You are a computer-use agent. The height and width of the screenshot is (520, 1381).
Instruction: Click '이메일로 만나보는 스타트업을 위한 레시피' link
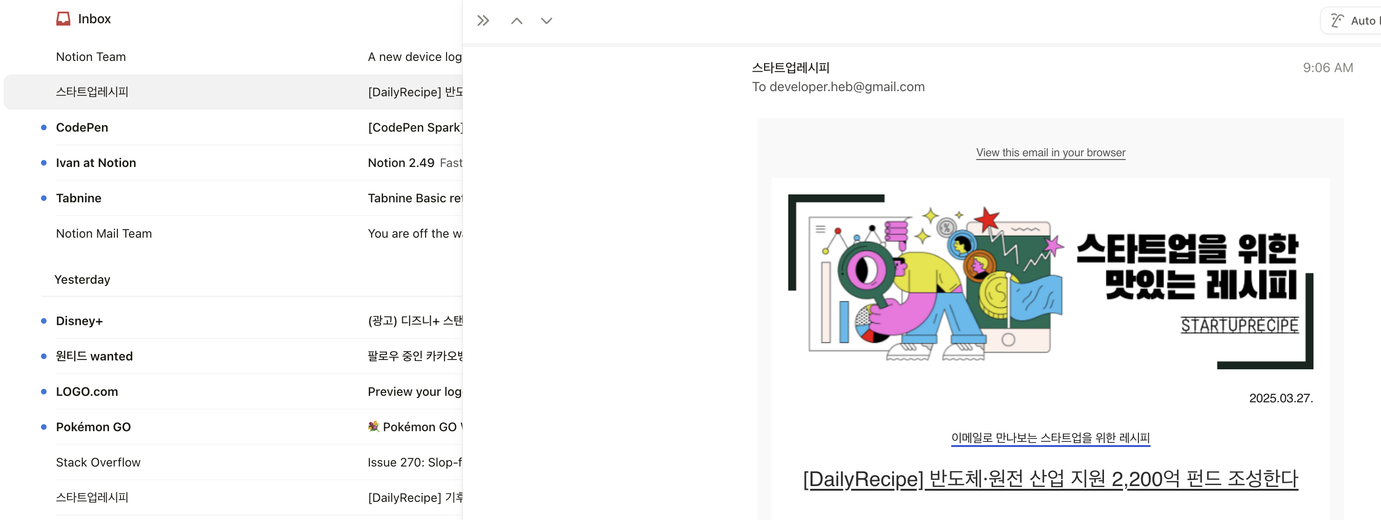click(1050, 438)
